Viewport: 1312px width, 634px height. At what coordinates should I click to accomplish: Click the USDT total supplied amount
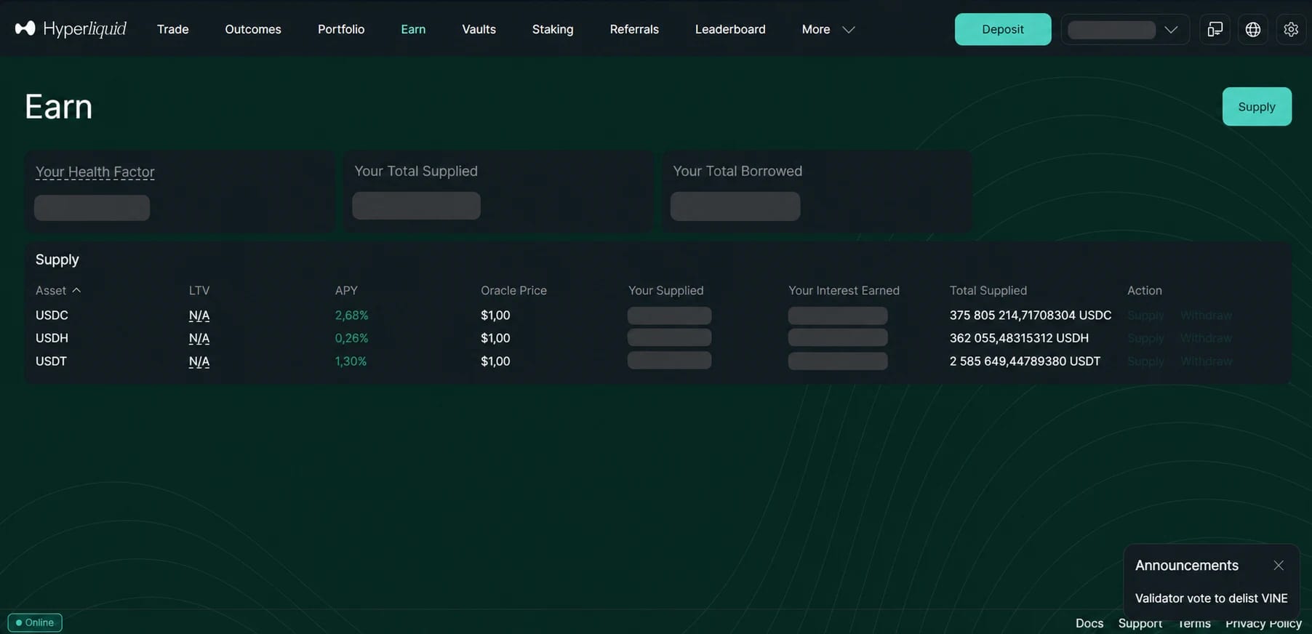pos(1025,361)
